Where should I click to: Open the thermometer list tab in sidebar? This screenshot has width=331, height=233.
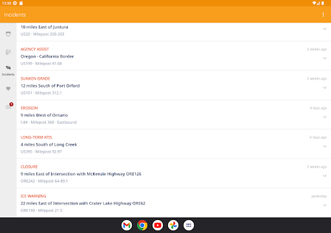point(8,52)
